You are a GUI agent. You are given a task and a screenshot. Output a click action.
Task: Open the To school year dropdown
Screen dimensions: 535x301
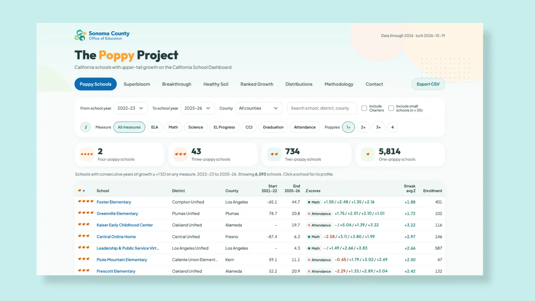[x=198, y=108]
